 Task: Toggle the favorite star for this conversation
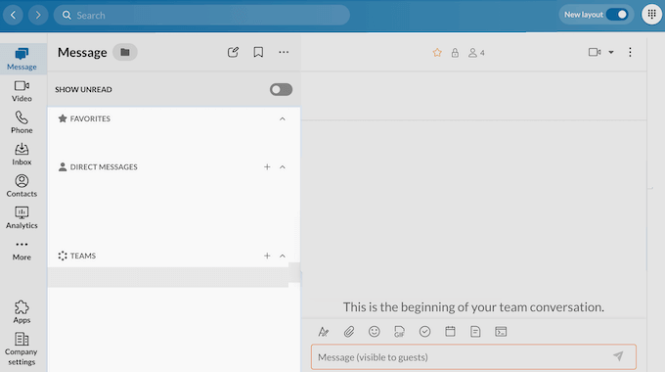click(437, 53)
